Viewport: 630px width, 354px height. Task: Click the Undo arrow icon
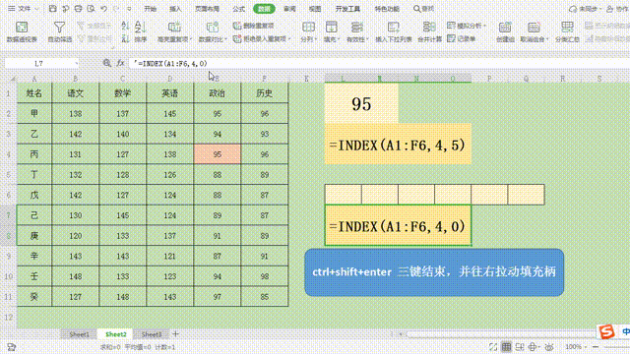tap(104, 9)
